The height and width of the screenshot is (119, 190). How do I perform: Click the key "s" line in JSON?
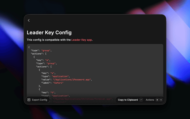tap(48, 73)
